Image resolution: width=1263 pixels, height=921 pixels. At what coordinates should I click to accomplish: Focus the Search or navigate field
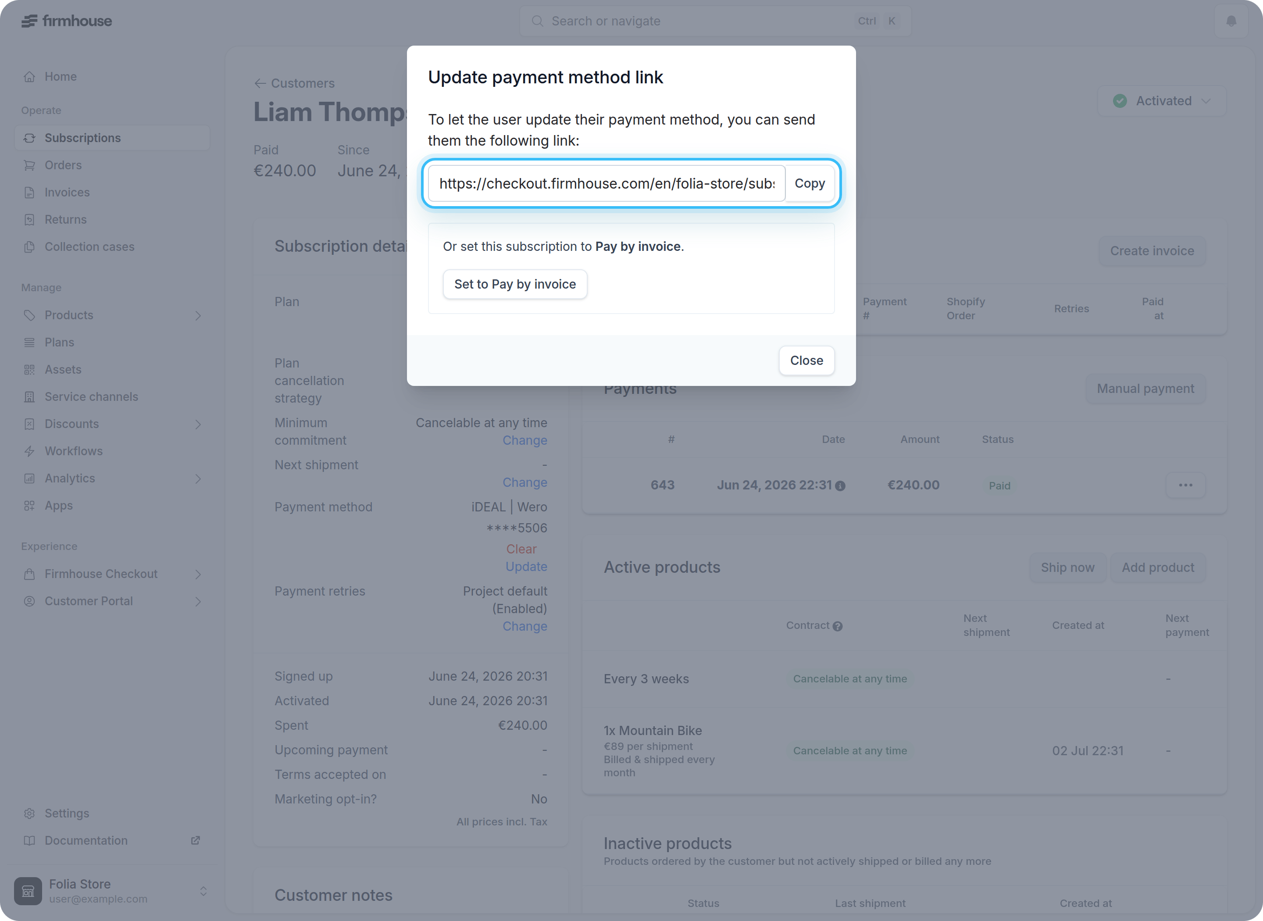(x=715, y=21)
